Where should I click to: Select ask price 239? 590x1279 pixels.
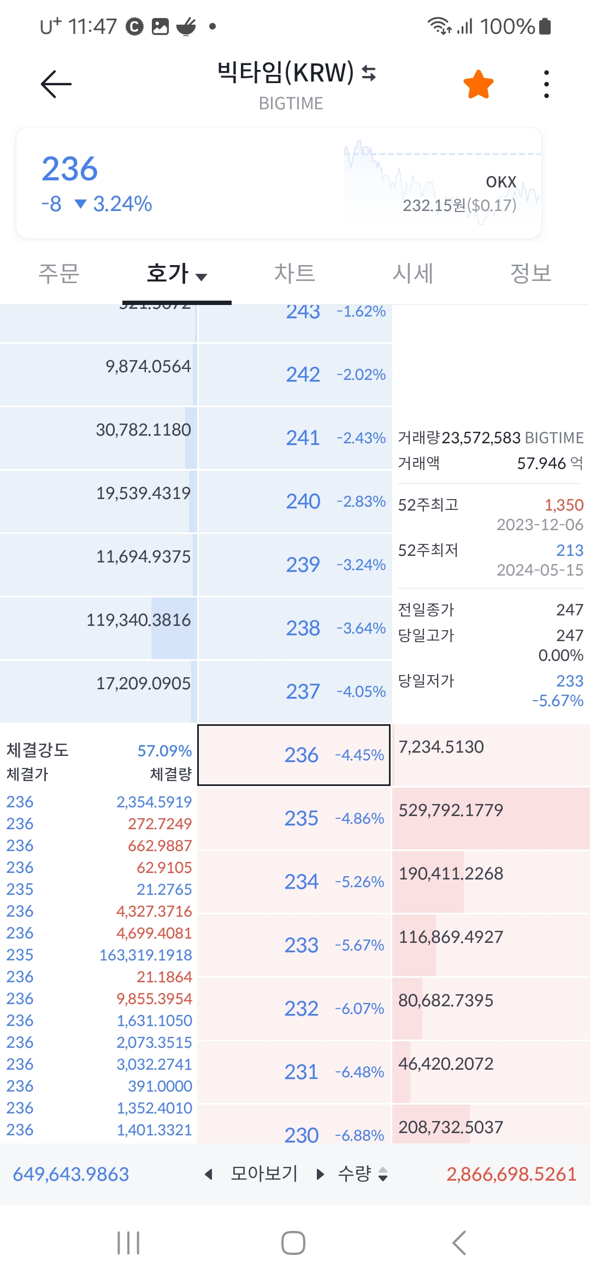tap(295, 565)
